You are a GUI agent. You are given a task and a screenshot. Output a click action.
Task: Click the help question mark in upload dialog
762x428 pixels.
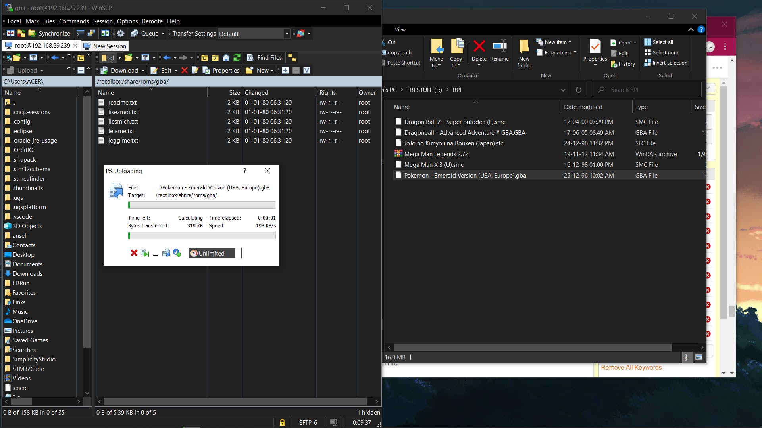click(x=245, y=171)
